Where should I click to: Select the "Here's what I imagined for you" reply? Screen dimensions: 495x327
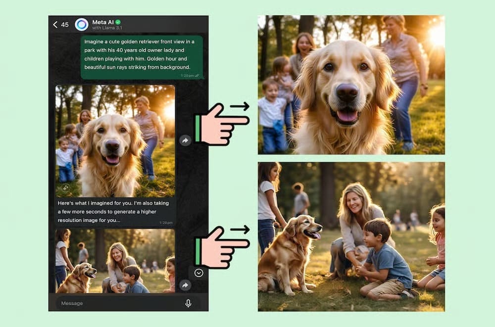(115, 212)
